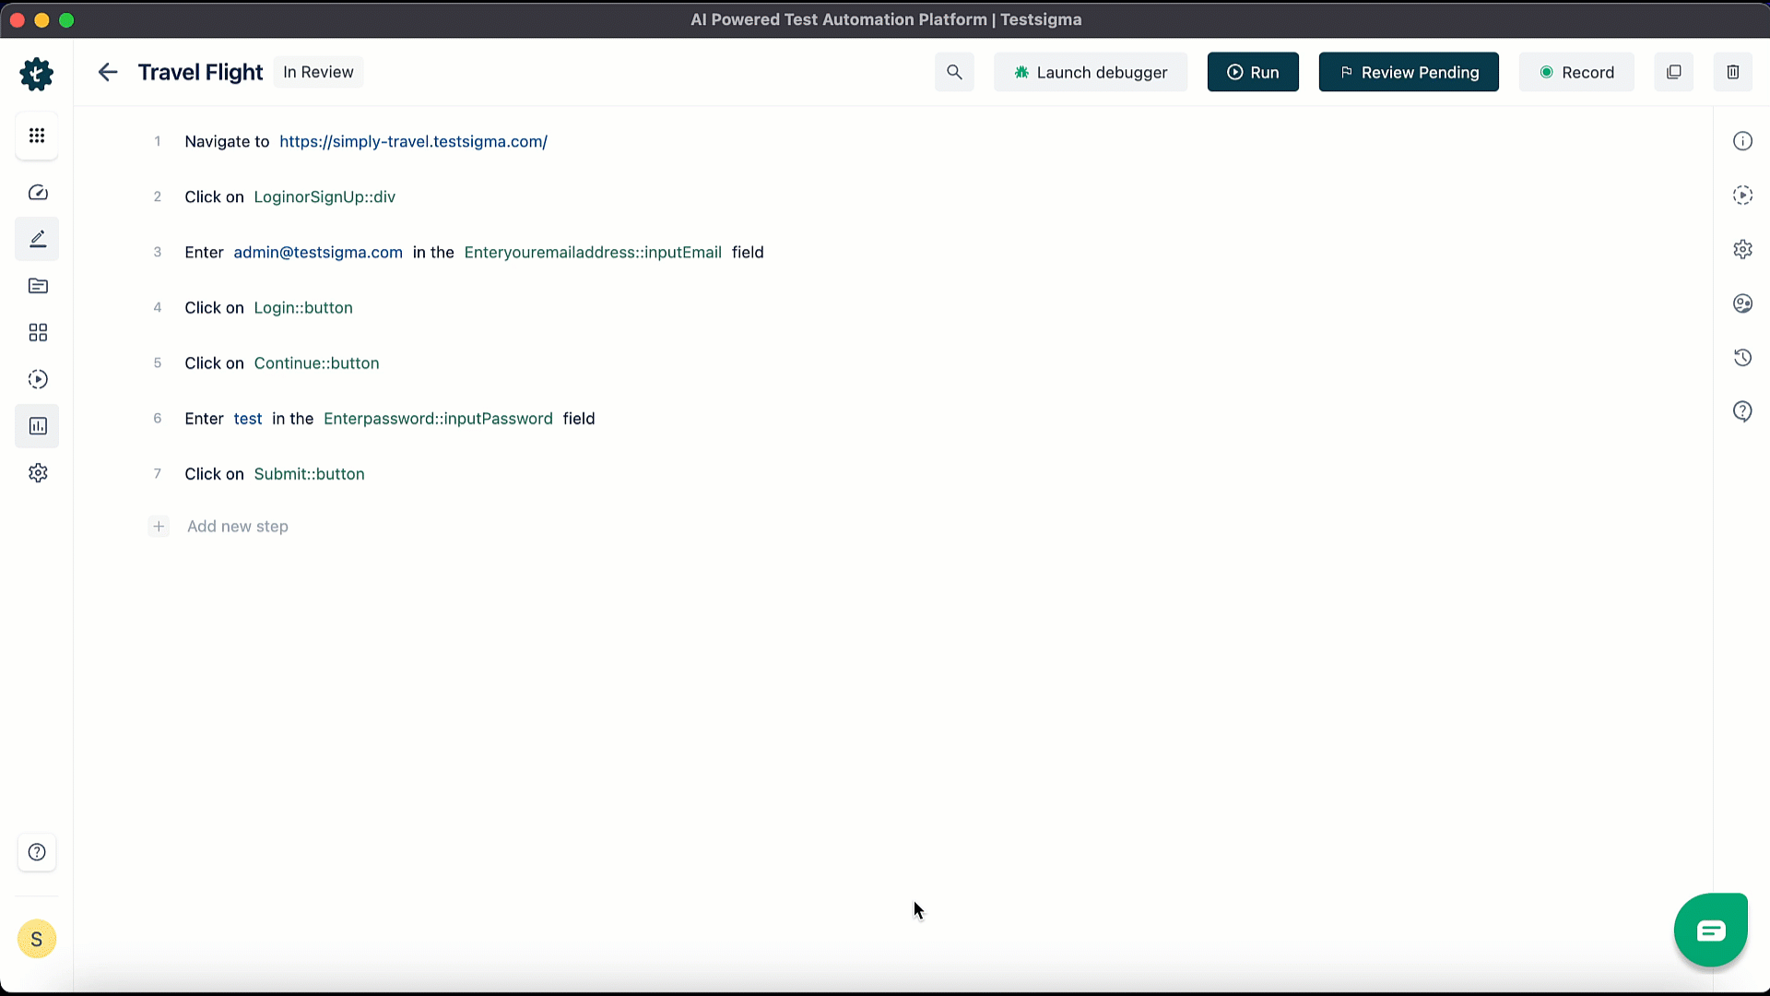Select the settings gear icon in sidebar
Screen dimensions: 1770x996
coord(37,473)
